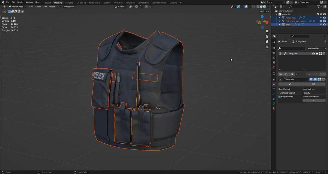Viewport: 328px width, 174px height.
Task: Open the Object properties tab icon
Action: 274,80
